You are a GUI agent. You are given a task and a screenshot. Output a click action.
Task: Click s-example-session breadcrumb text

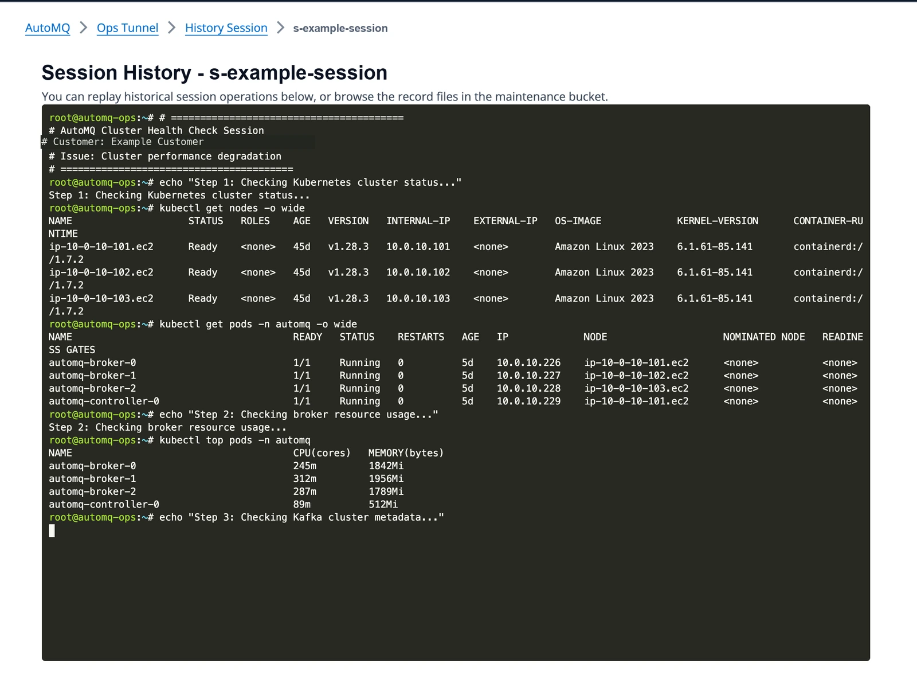(x=340, y=28)
